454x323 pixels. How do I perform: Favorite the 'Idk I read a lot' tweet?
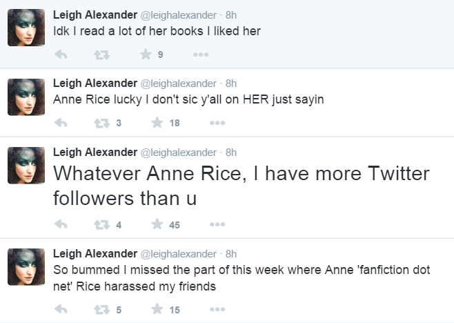click(x=146, y=55)
